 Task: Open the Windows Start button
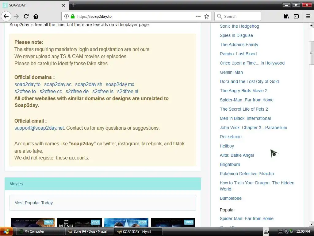(x=6, y=231)
